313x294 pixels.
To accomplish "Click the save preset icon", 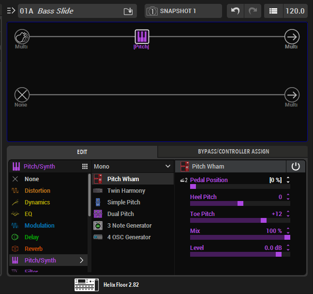I will [128, 11].
